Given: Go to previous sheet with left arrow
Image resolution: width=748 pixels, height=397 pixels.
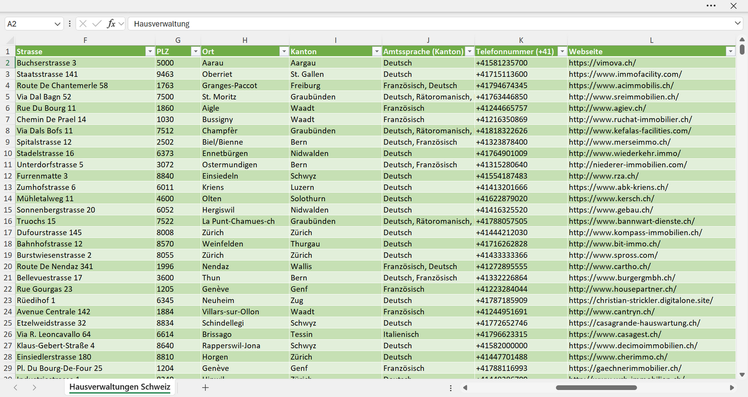Looking at the screenshot, I should 16,388.
